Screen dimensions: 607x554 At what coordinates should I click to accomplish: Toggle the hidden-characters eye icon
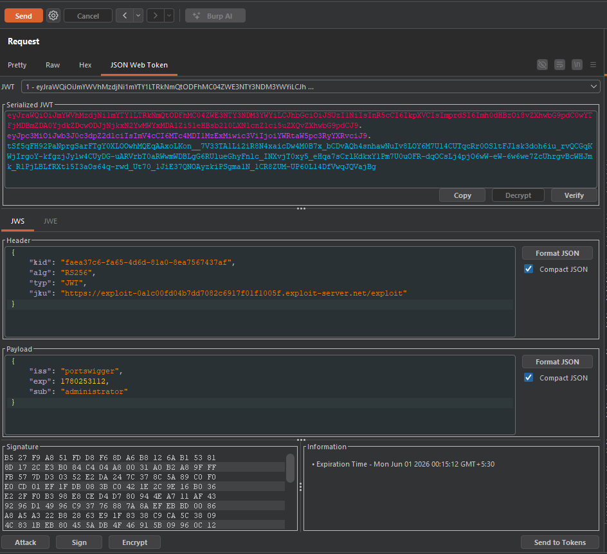pyautogui.click(x=542, y=65)
